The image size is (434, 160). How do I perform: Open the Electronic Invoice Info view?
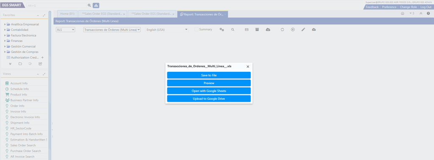(25, 117)
